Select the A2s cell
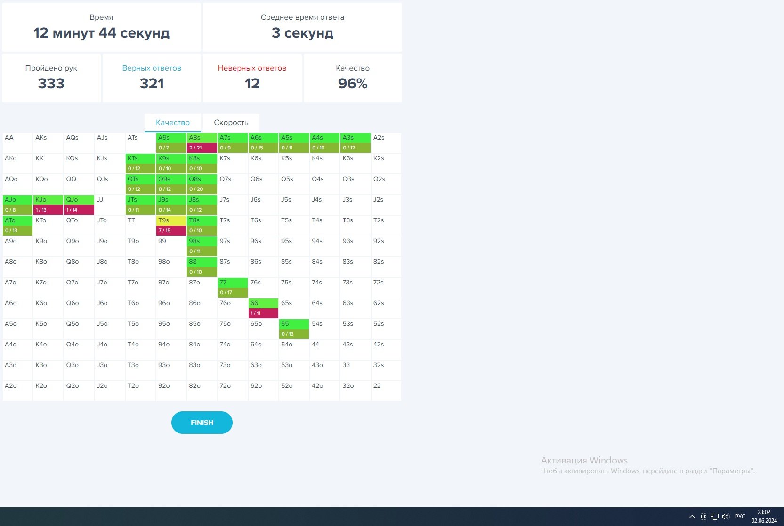This screenshot has width=784, height=526. [x=386, y=143]
